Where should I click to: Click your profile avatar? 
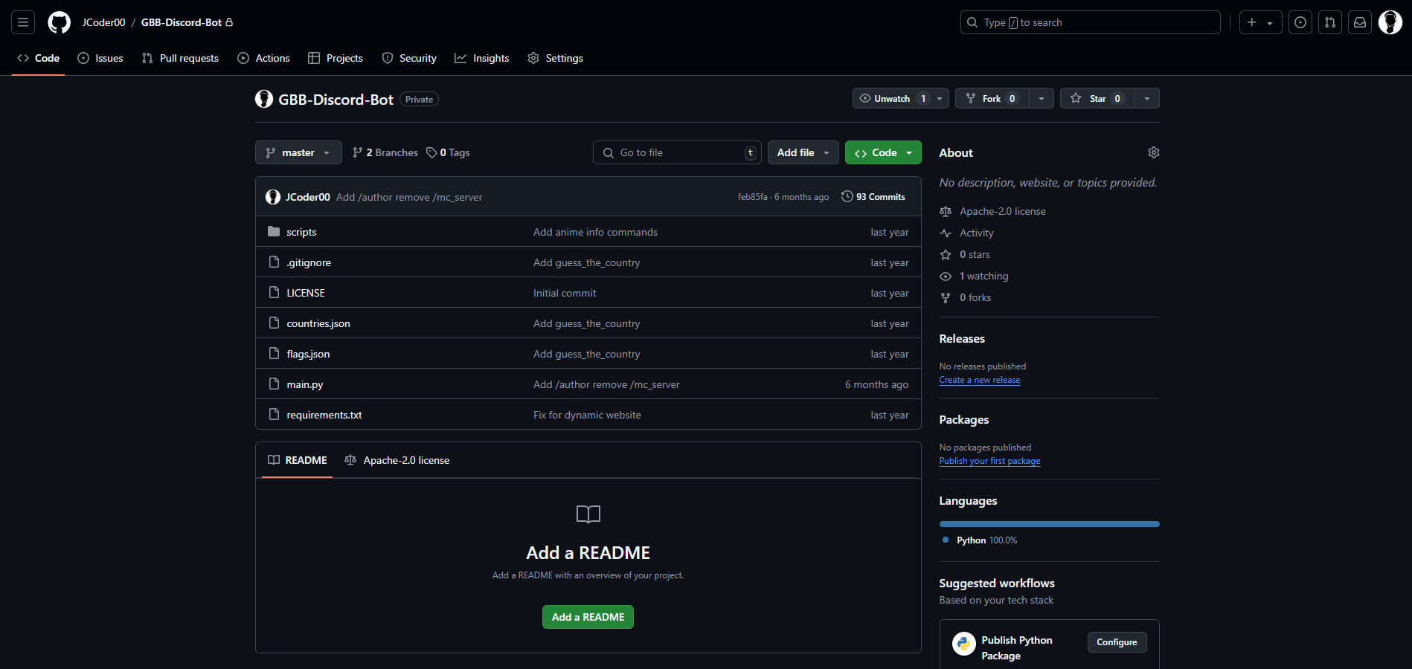[1390, 22]
